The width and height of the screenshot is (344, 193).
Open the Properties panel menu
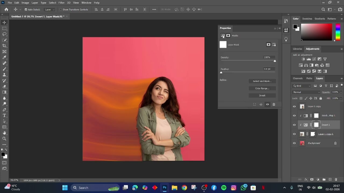pyautogui.click(x=279, y=28)
